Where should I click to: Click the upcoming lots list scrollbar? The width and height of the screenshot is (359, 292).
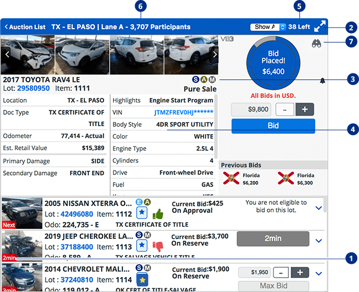[325, 205]
